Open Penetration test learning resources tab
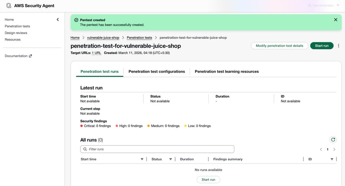 click(226, 71)
